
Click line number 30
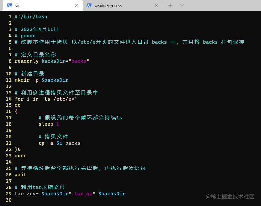9,200
